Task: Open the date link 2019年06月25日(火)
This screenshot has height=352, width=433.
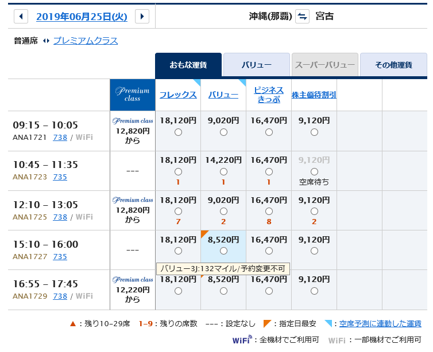Action: point(82,17)
